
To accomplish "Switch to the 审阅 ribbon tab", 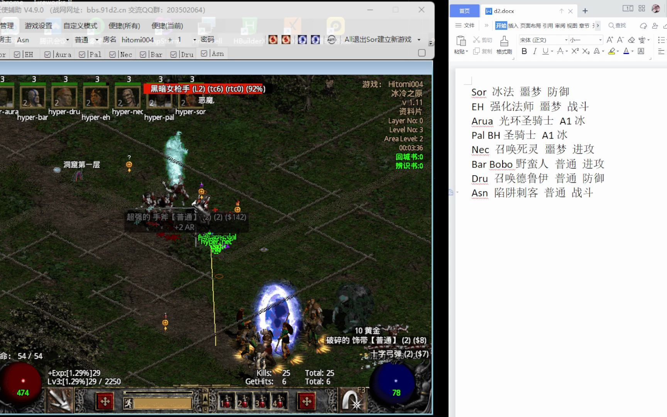I will 560,25.
